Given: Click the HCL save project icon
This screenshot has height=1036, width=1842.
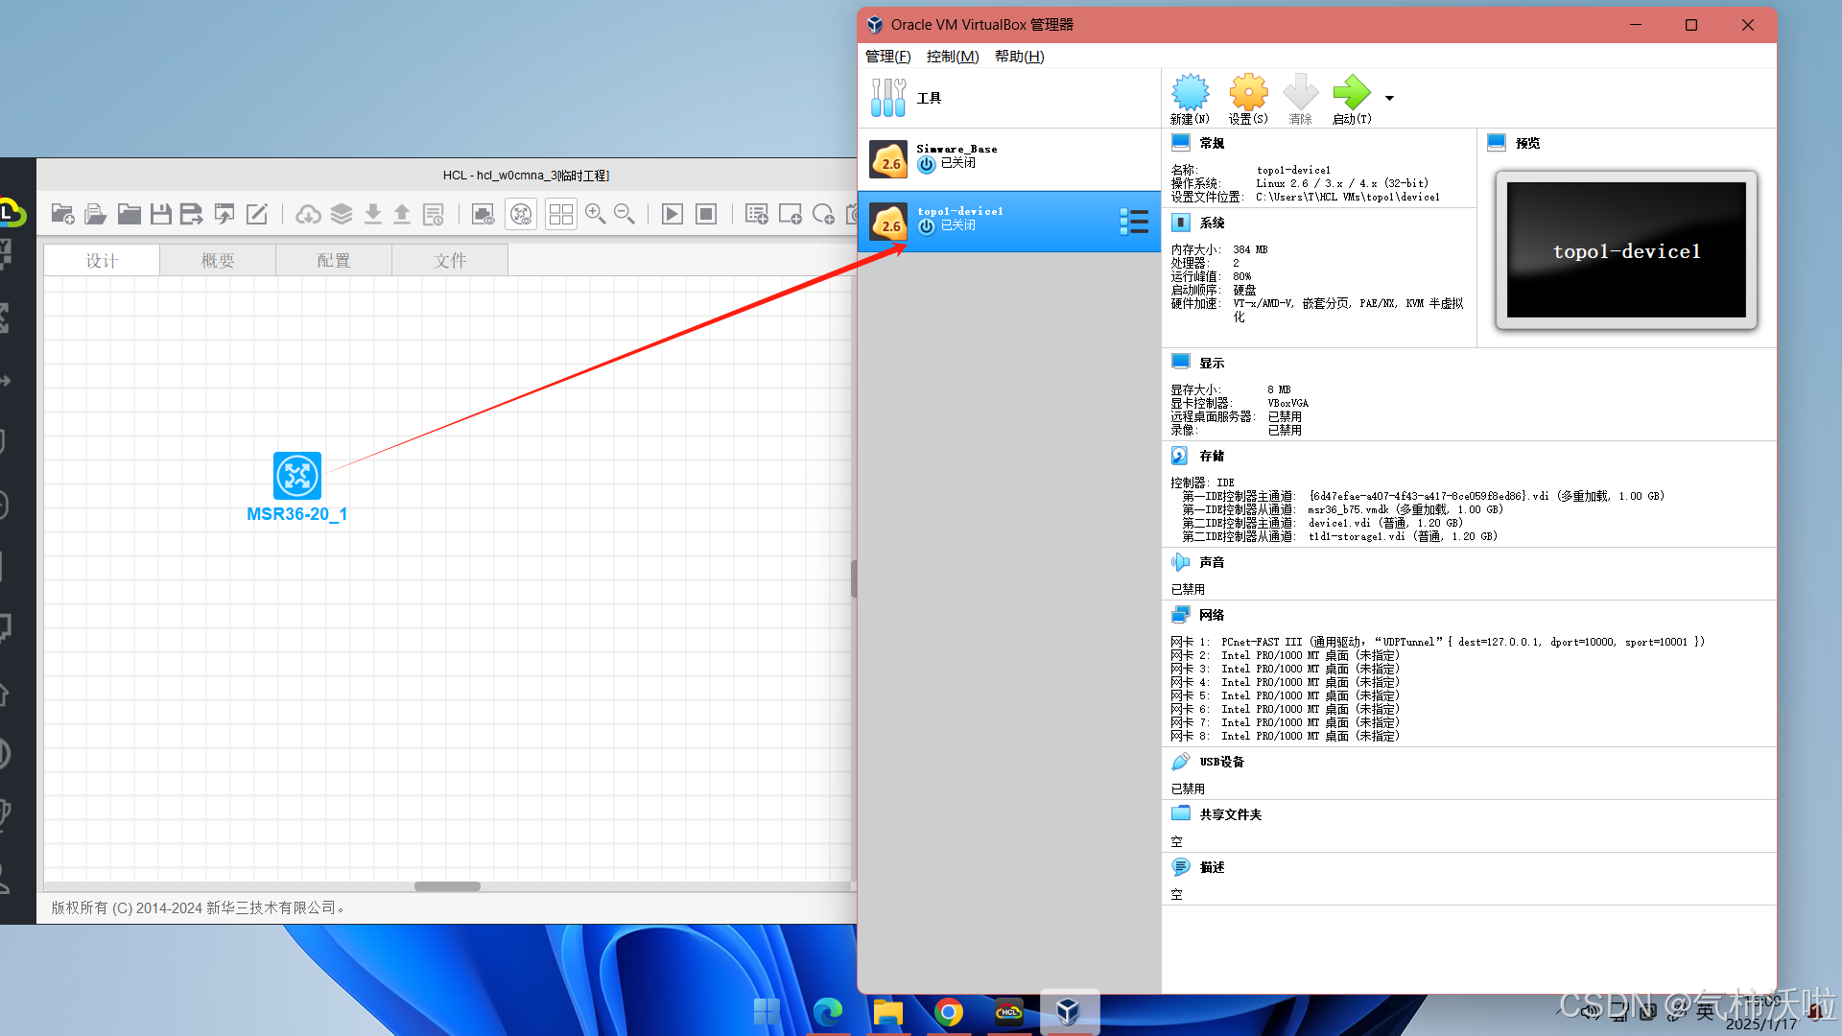Looking at the screenshot, I should tap(160, 214).
